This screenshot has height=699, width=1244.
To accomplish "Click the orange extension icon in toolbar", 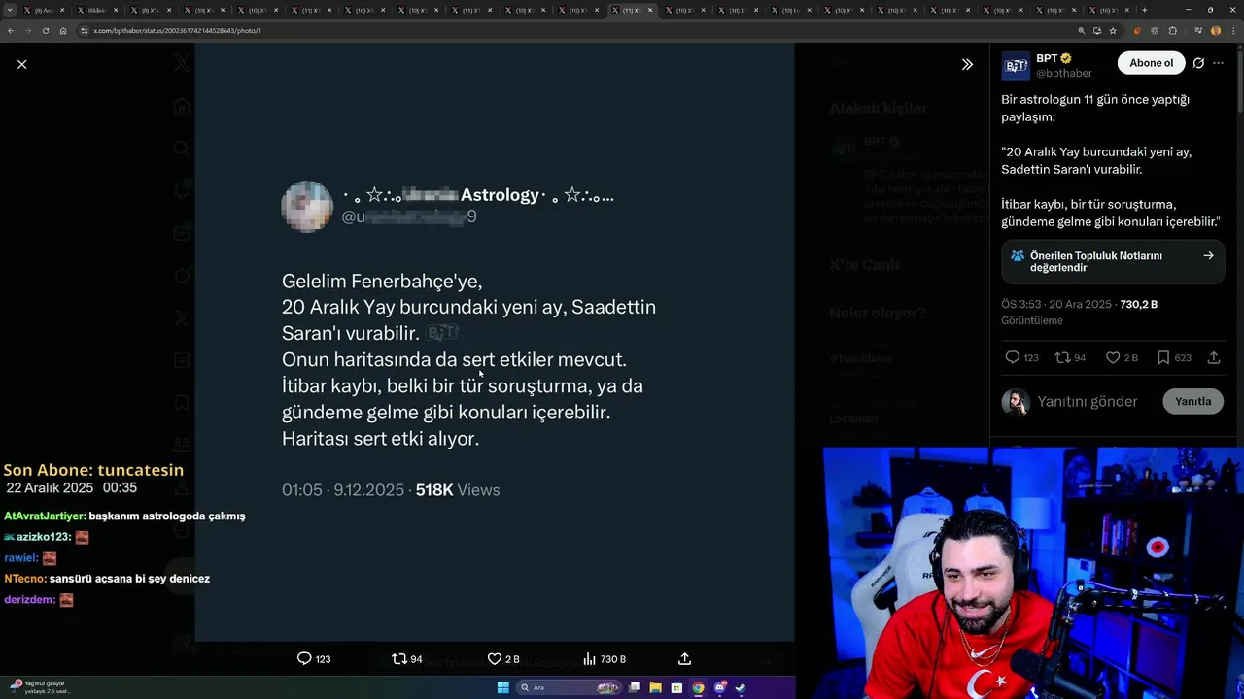I will [1137, 30].
